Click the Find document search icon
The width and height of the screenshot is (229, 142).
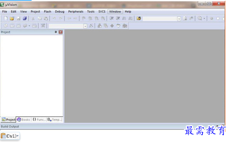tap(185, 18)
